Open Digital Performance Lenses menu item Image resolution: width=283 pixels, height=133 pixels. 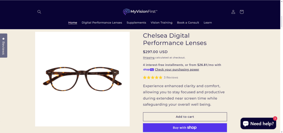pyautogui.click(x=102, y=23)
